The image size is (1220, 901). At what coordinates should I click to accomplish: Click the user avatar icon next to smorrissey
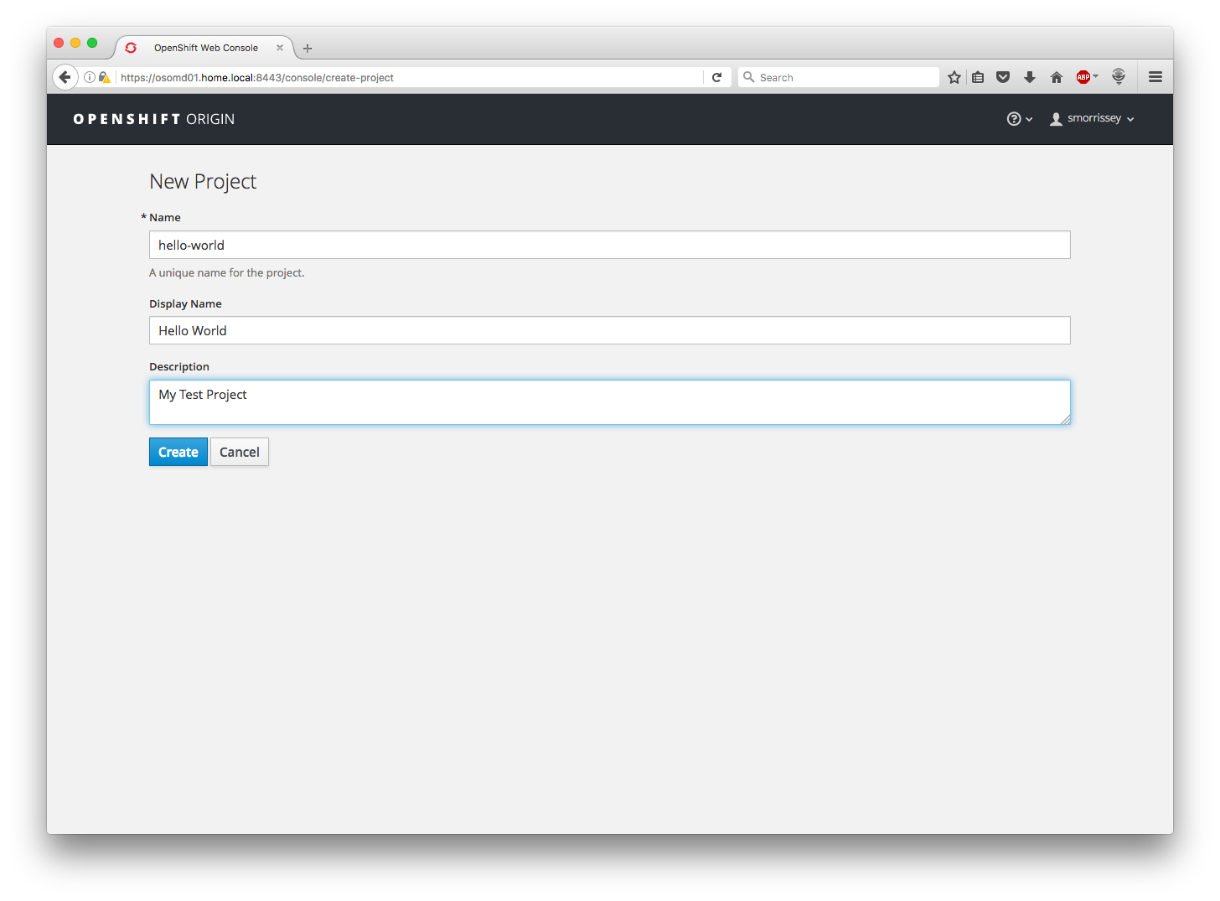[1055, 118]
